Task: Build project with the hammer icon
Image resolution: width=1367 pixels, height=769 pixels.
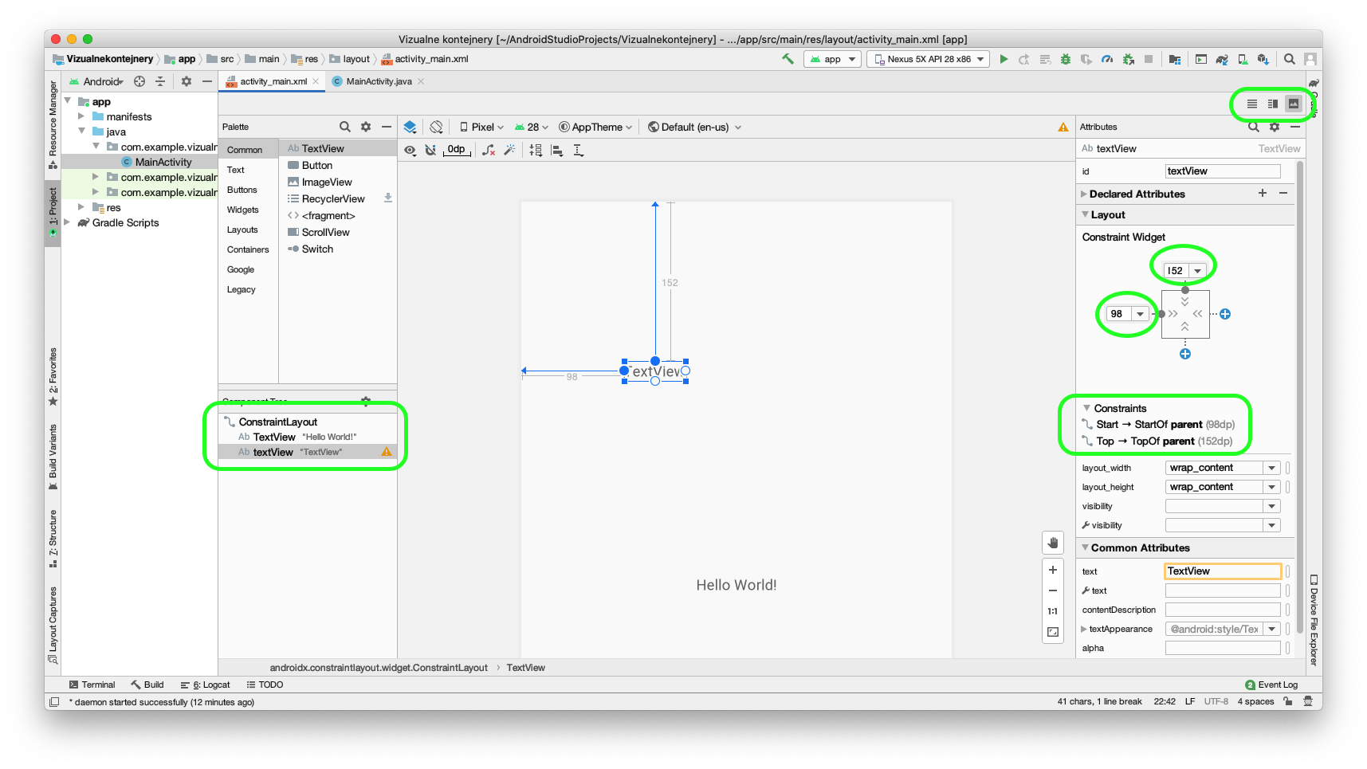Action: tap(788, 59)
